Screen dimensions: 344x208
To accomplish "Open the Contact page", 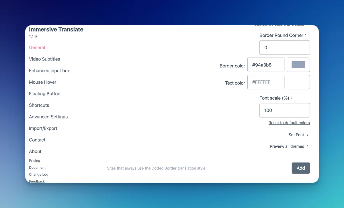I will (37, 140).
